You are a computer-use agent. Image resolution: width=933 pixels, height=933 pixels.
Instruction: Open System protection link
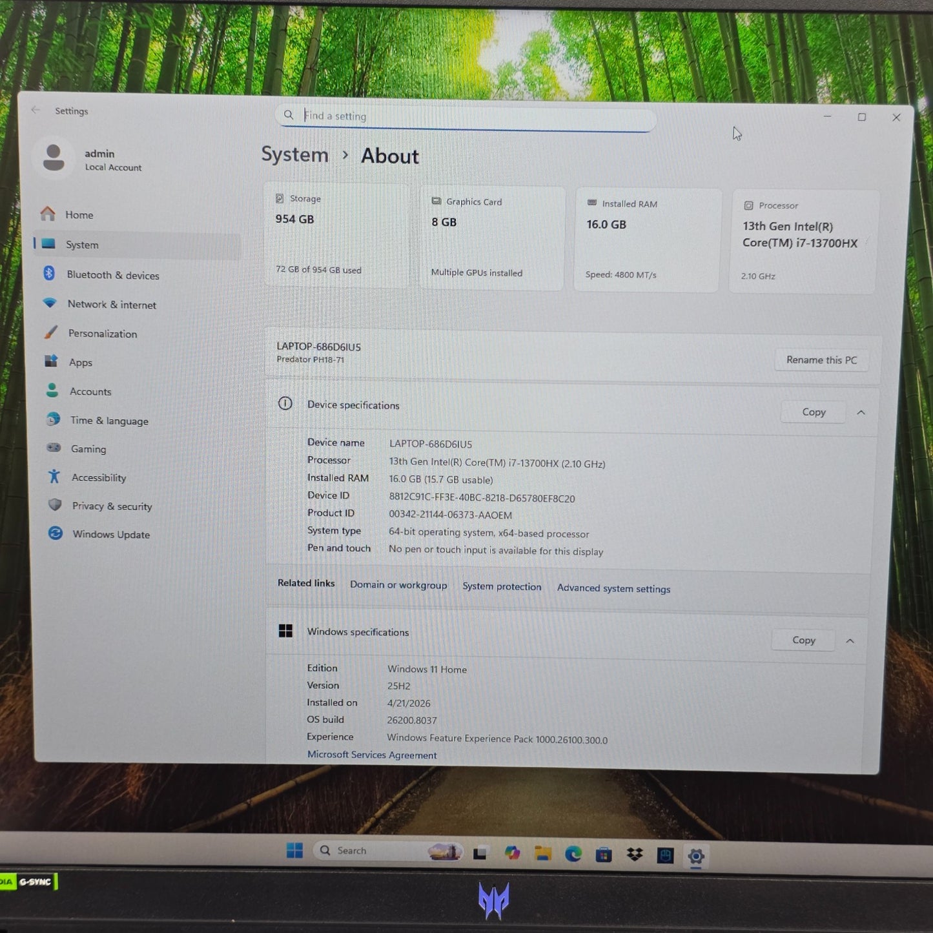502,586
